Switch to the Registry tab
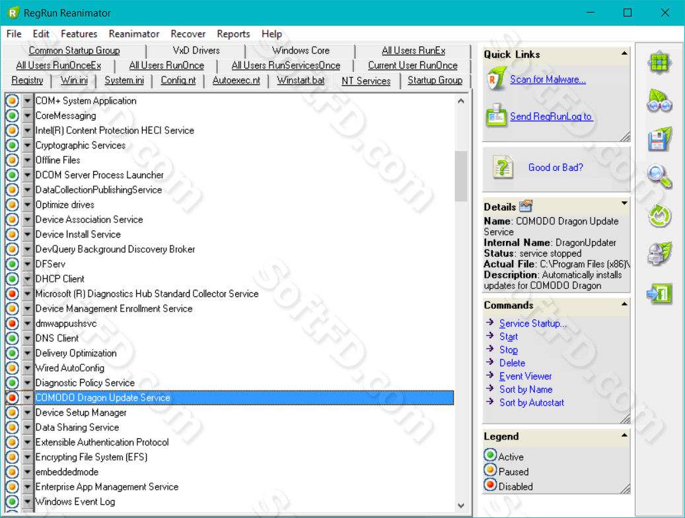This screenshot has height=518, width=685. pos(27,81)
